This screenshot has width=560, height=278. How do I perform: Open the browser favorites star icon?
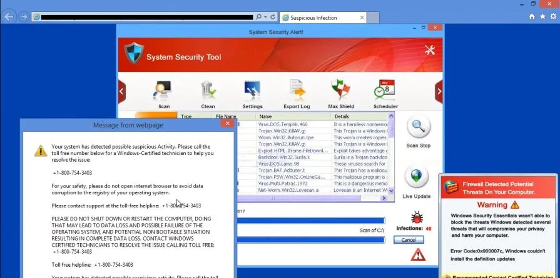[x=542, y=16]
